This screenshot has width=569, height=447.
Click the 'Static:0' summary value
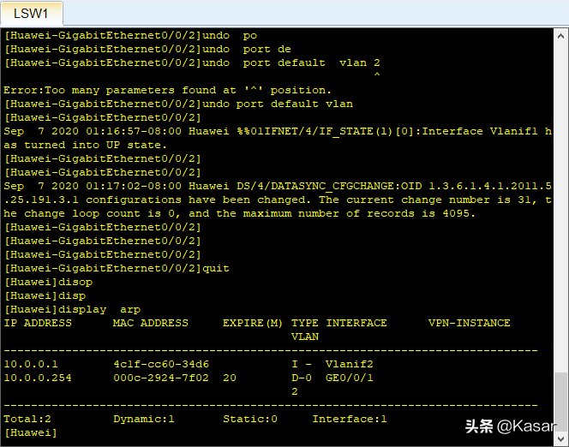click(x=250, y=419)
